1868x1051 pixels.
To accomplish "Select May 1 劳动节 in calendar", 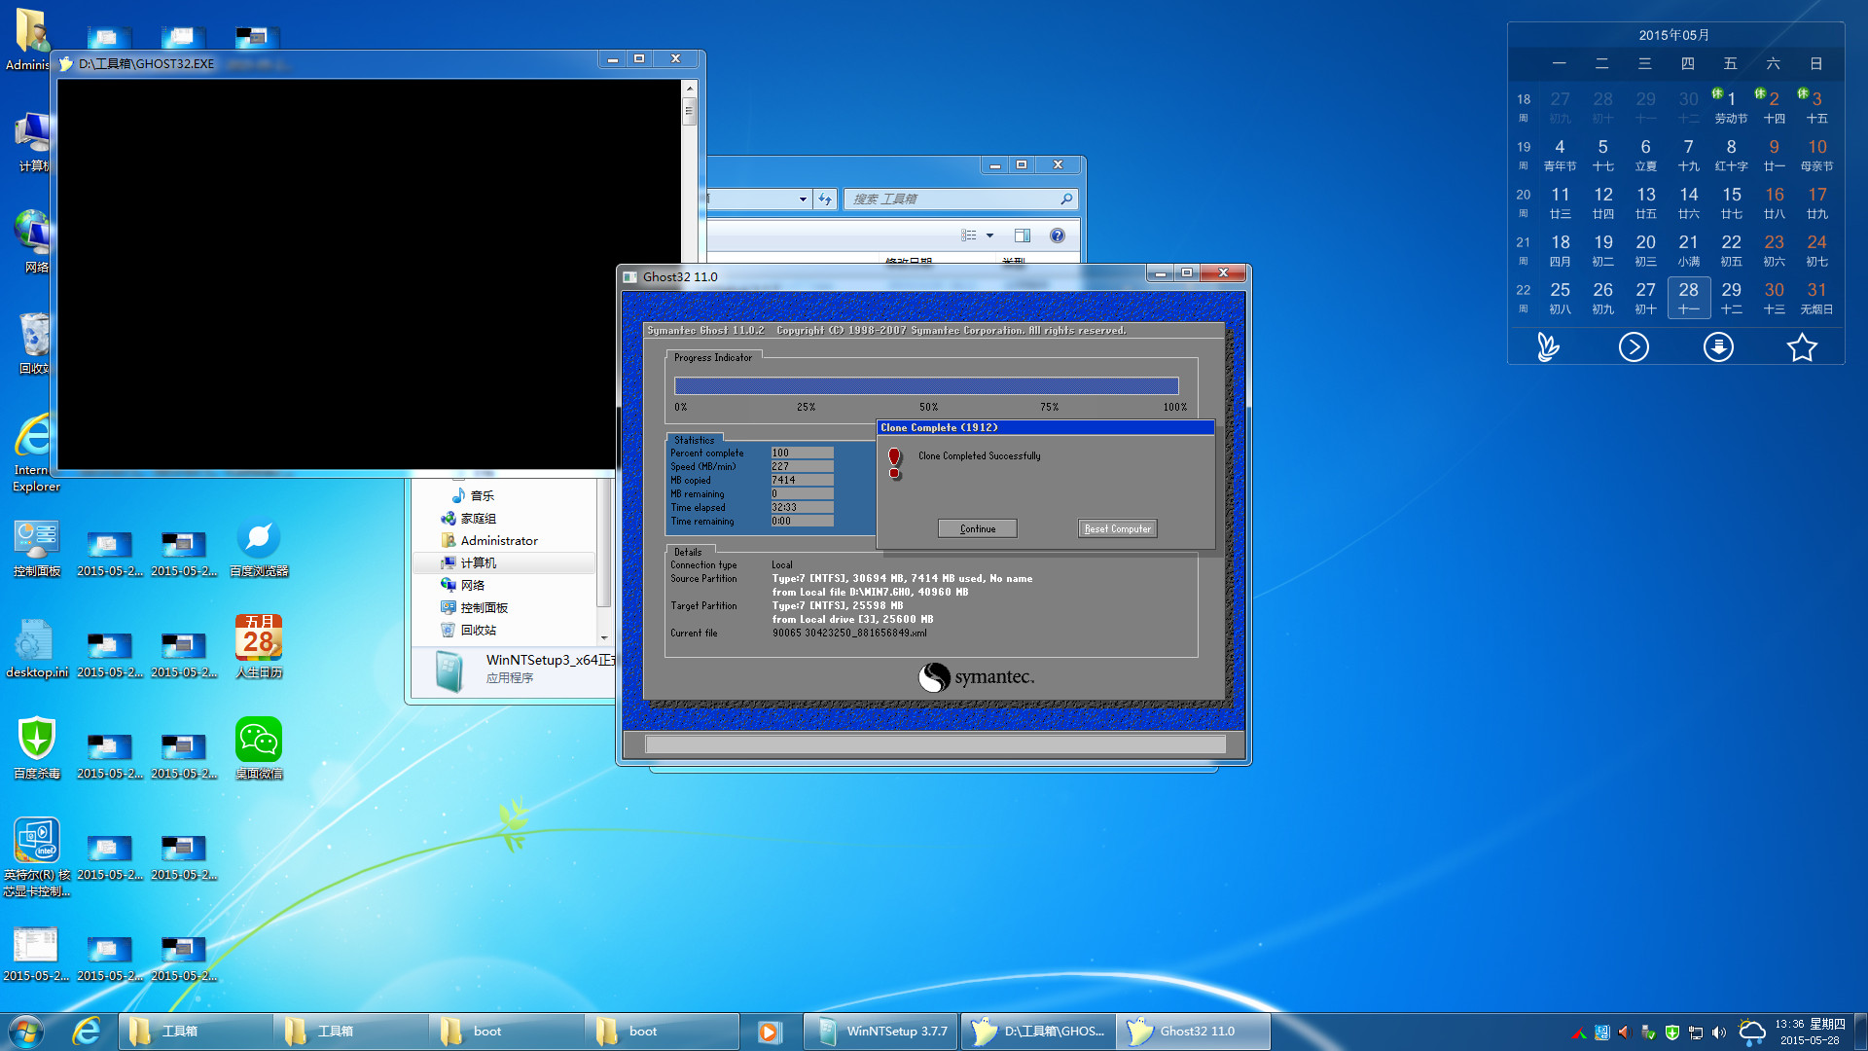I will [1731, 107].
